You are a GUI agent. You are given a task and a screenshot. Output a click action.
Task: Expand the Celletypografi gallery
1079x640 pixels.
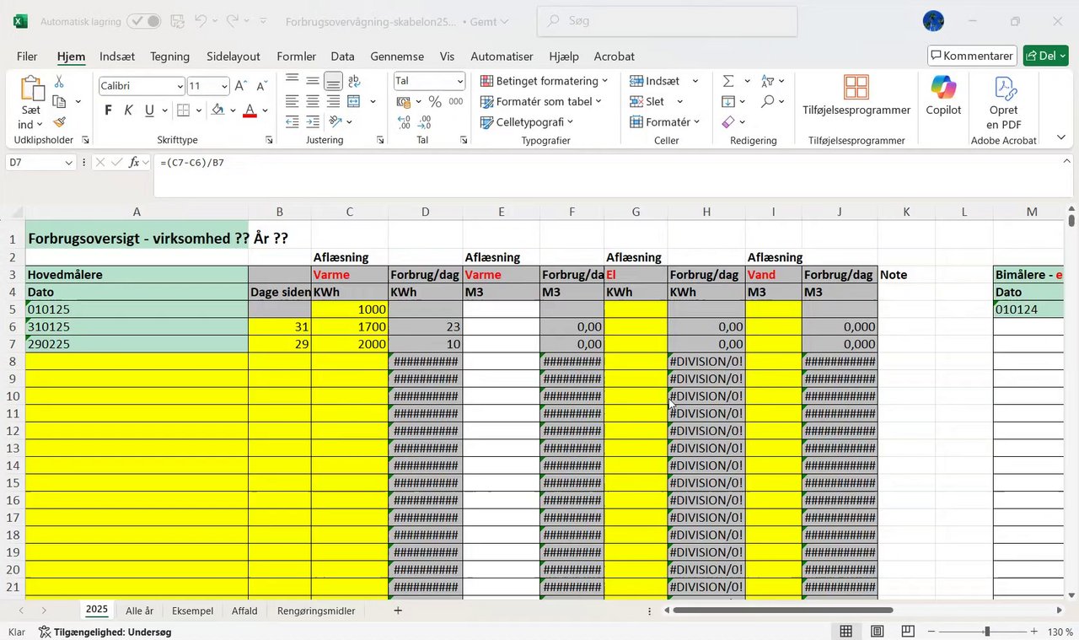point(527,122)
